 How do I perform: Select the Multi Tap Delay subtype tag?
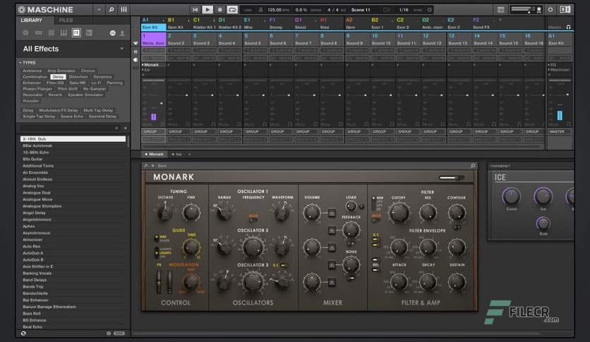click(98, 110)
